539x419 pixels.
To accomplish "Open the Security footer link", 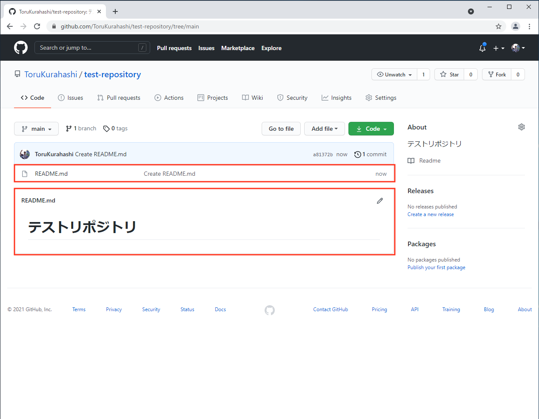I will [x=151, y=309].
